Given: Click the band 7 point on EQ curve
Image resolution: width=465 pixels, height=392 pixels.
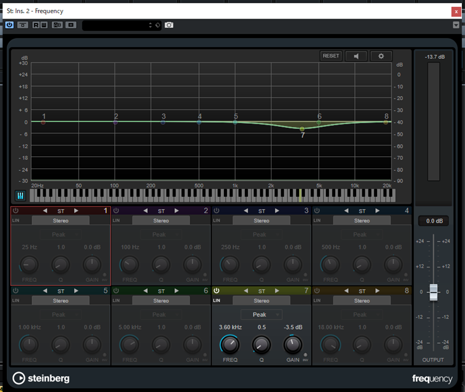Looking at the screenshot, I should point(302,129).
